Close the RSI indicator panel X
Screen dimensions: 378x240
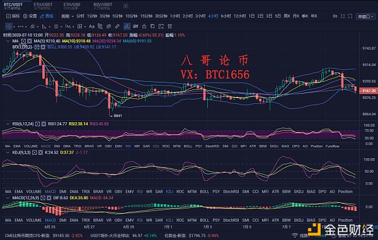tap(43, 124)
